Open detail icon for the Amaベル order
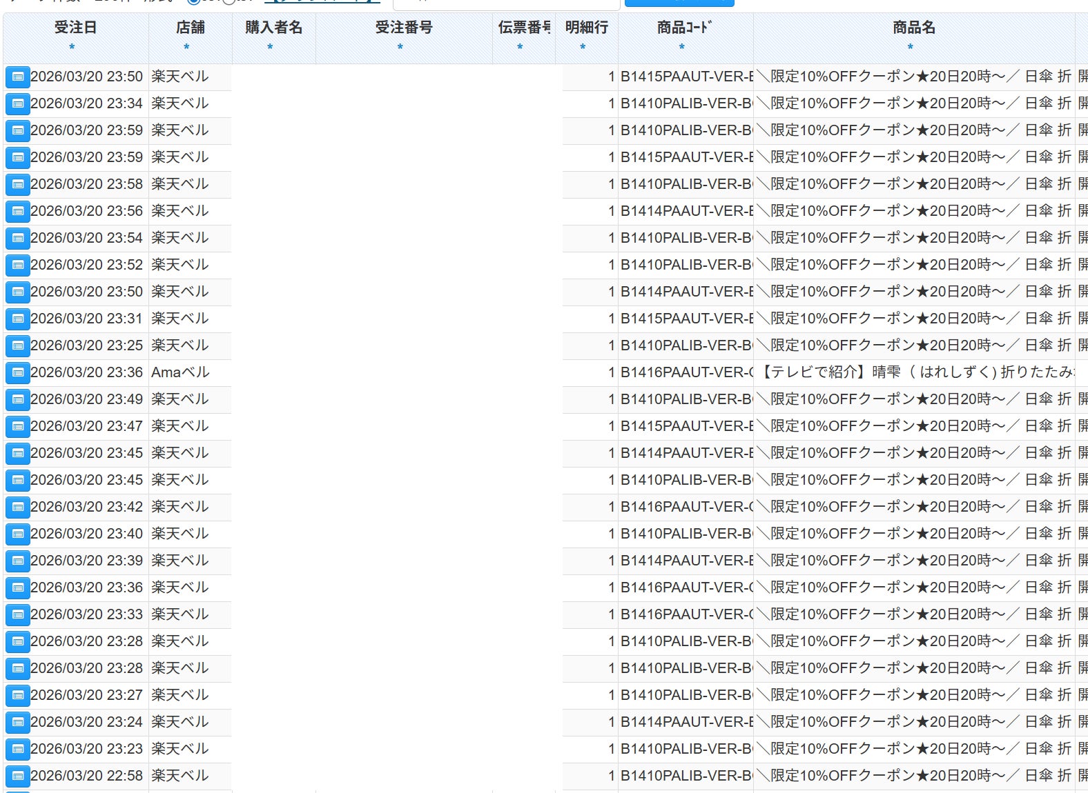 click(x=18, y=372)
